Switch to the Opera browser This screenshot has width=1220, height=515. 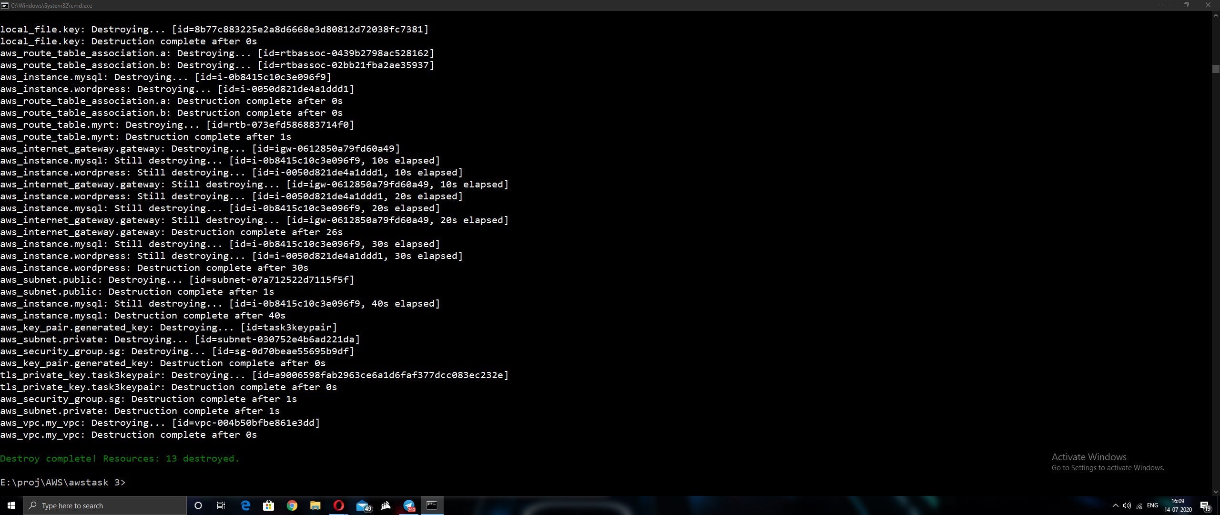point(338,505)
